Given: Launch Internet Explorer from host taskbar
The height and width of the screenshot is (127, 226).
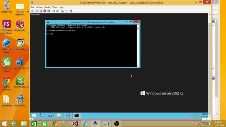Looking at the screenshot, I should [x=14, y=123].
